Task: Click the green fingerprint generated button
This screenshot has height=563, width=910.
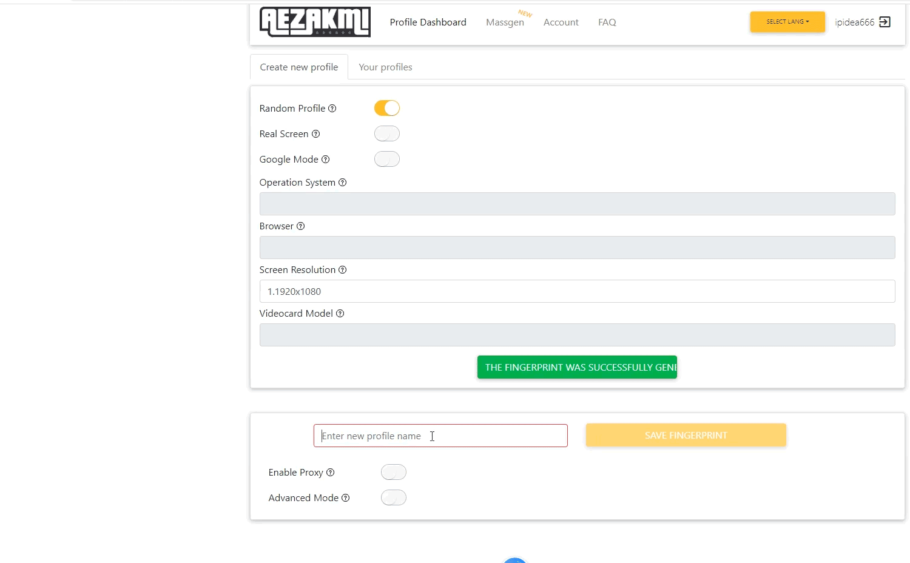Action: pyautogui.click(x=577, y=367)
